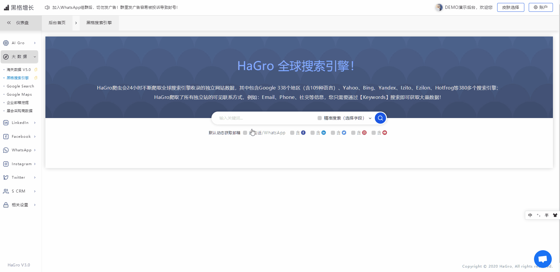The height and width of the screenshot is (272, 560).
Task: Click the DEMO user avatar
Action: coord(439,7)
